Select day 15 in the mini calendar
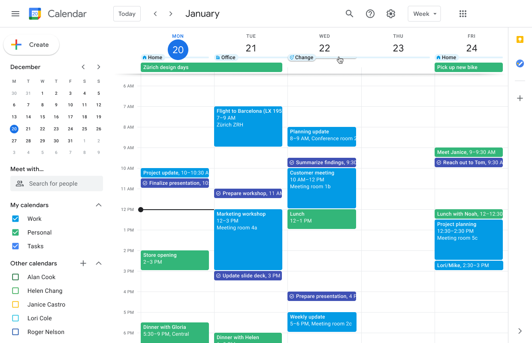The image size is (532, 343). [x=42, y=117]
